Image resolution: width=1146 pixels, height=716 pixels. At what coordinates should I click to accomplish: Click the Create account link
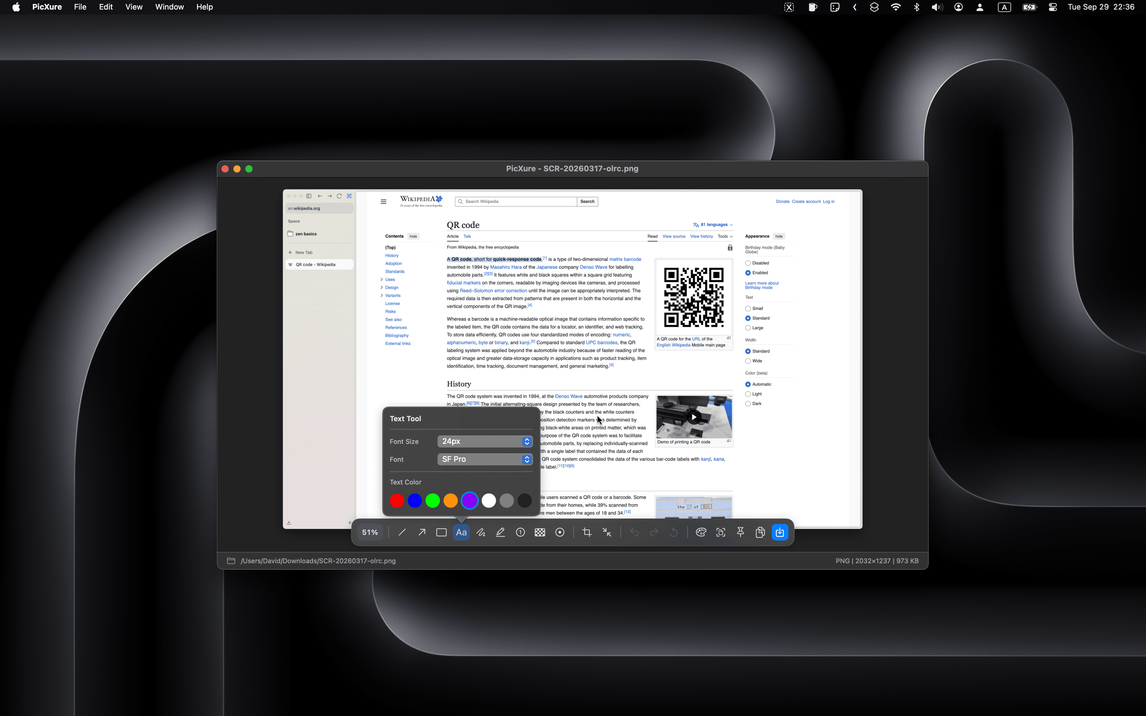pyautogui.click(x=806, y=202)
